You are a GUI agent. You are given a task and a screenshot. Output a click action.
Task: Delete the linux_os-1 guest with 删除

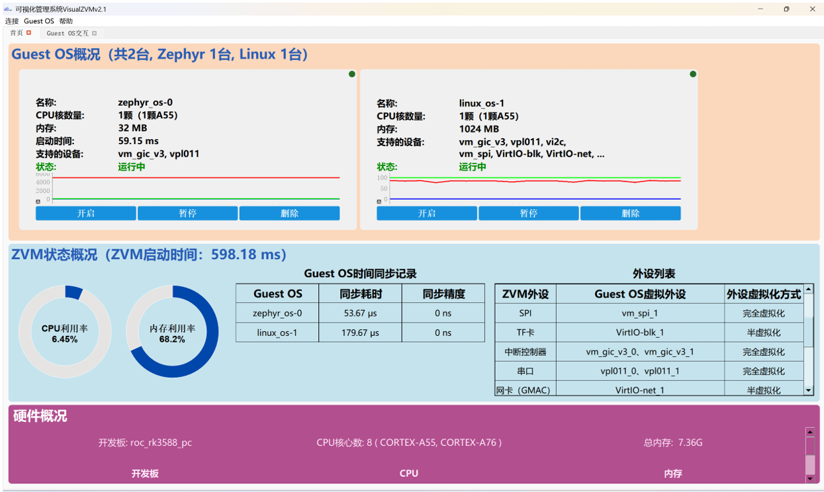point(630,214)
